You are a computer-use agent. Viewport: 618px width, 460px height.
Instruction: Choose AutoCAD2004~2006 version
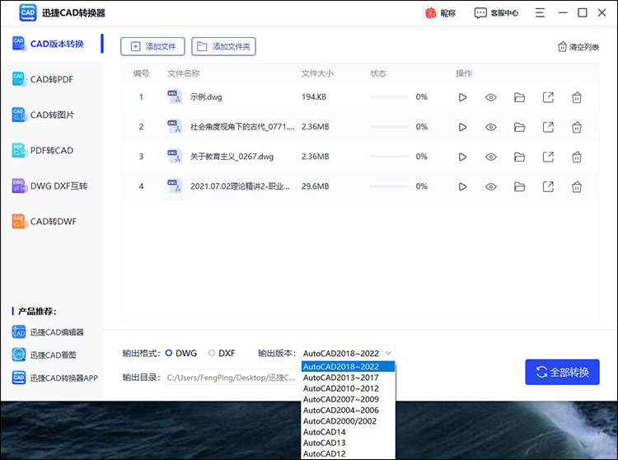click(x=348, y=411)
